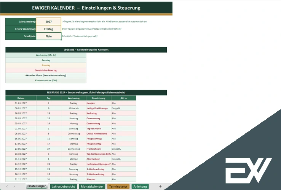Select the Silvester holiday cell
Screen dimensions: 281x190
[99, 179]
